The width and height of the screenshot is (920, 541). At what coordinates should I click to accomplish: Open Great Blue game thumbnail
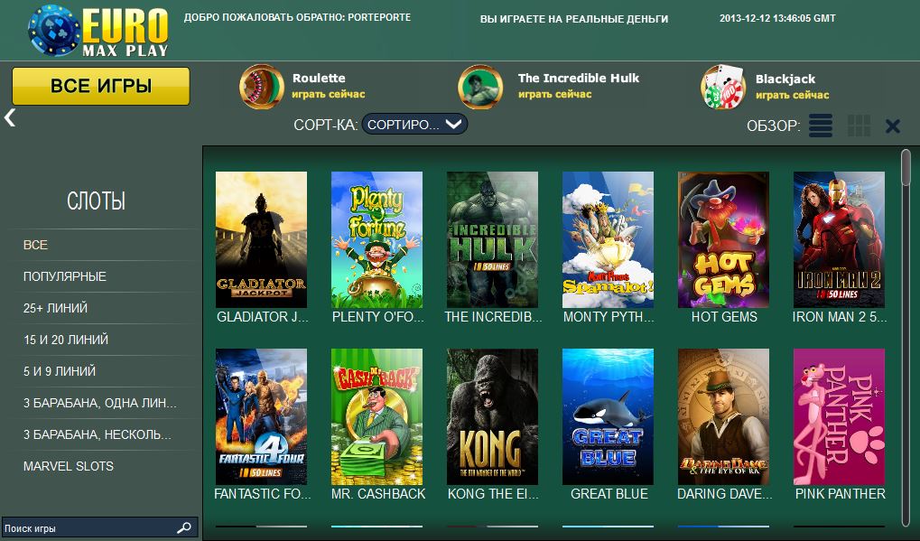click(608, 416)
